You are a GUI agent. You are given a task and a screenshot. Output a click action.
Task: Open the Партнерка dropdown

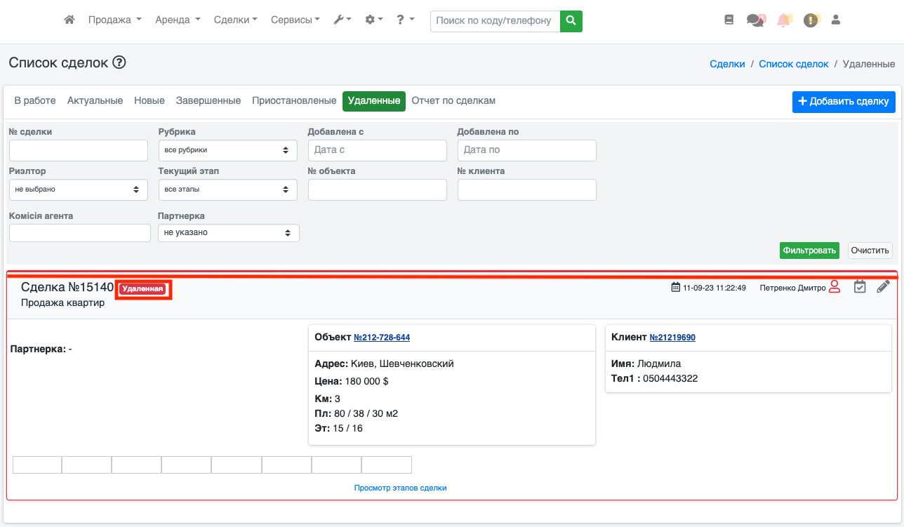(x=228, y=233)
